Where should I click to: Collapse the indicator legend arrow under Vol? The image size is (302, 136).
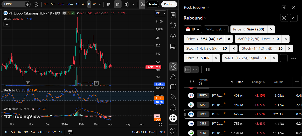pyautogui.click(x=7, y=24)
